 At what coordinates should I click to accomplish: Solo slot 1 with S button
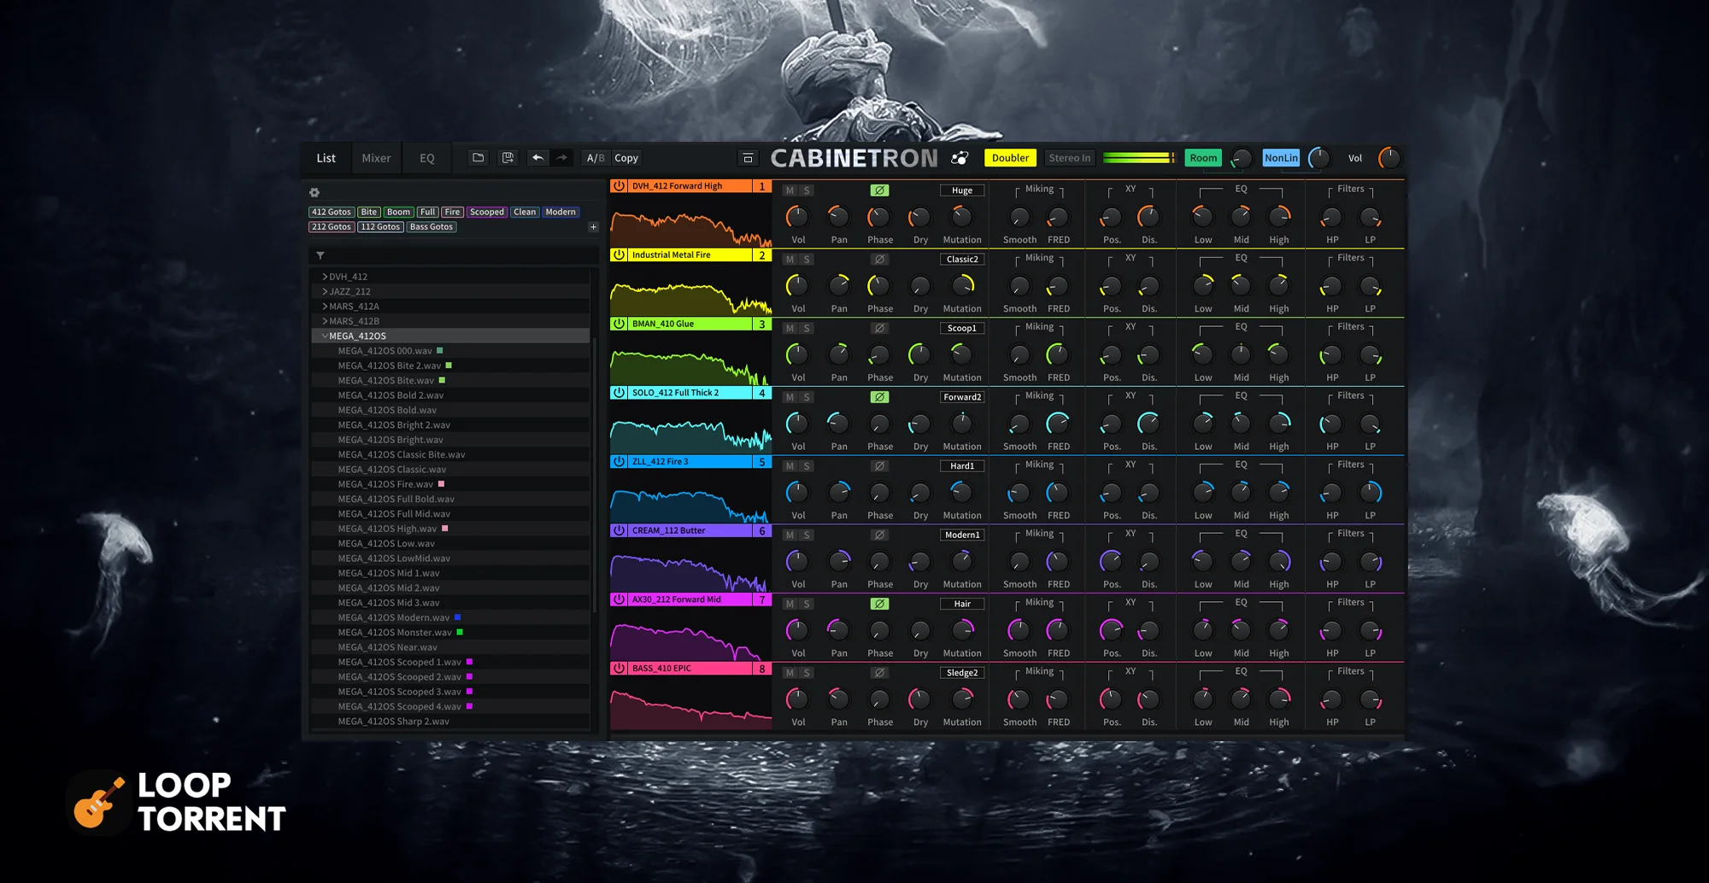click(806, 190)
